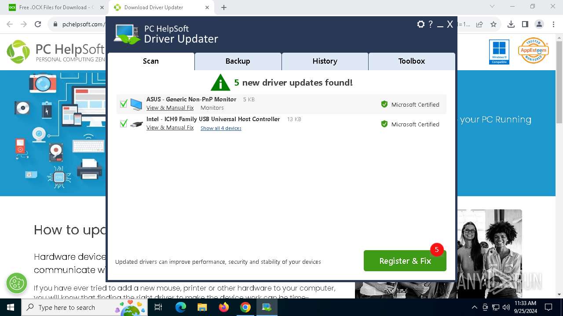The height and width of the screenshot is (316, 563).
Task: Open Windows notification center
Action: click(548, 307)
